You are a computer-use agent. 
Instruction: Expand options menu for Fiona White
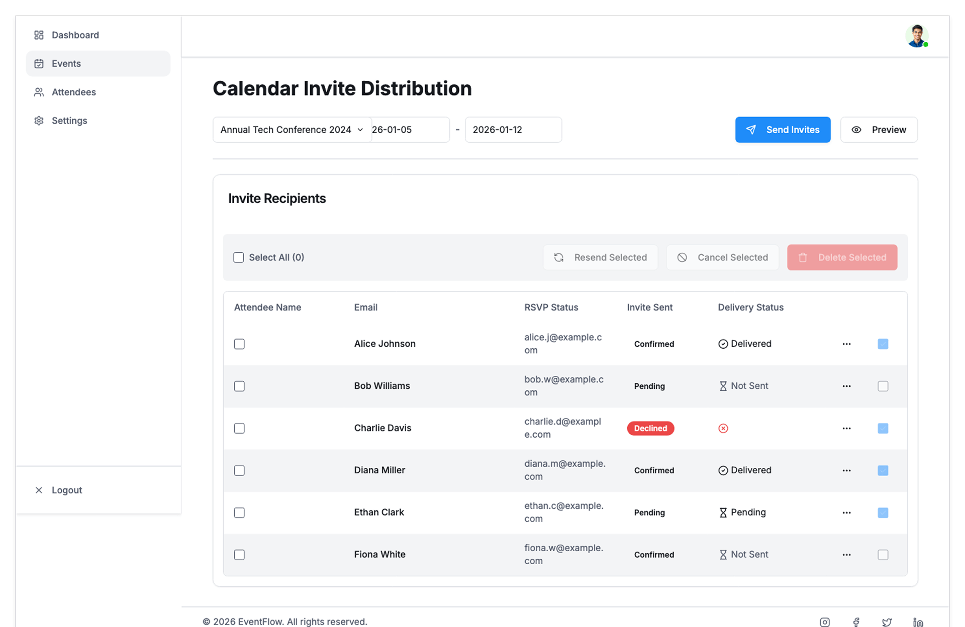(x=846, y=555)
